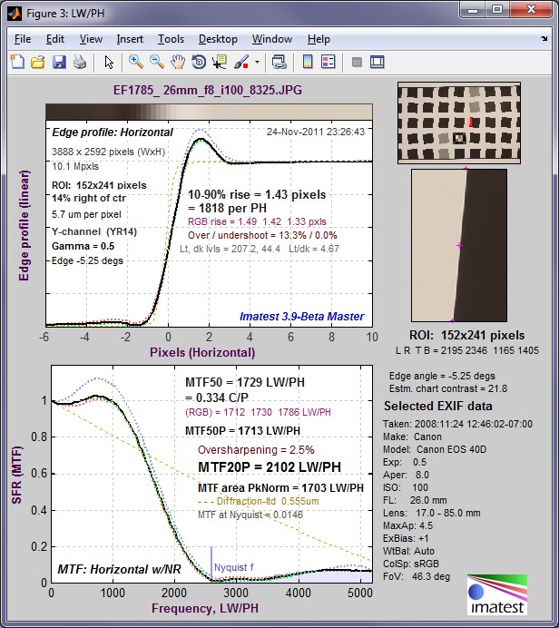559x628 pixels.
Task: Open the Insert menu
Action: point(130,39)
